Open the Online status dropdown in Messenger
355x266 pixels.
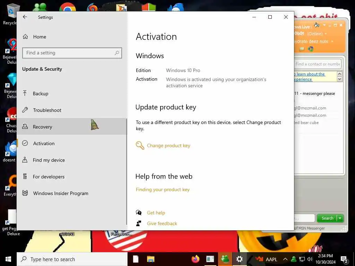tap(326, 34)
